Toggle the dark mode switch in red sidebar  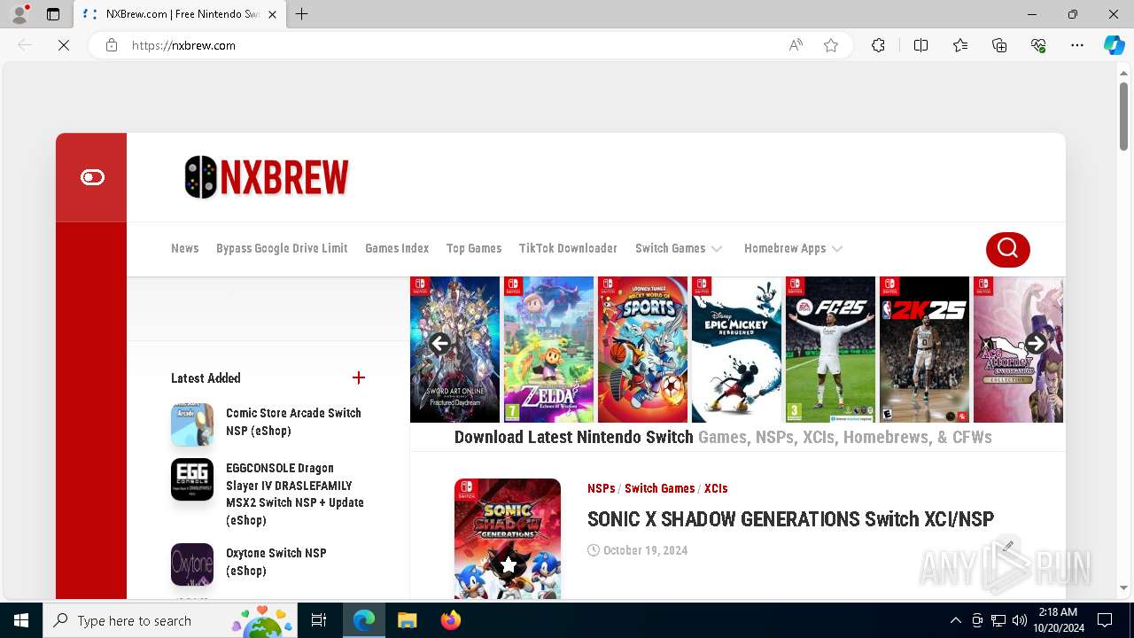[92, 177]
